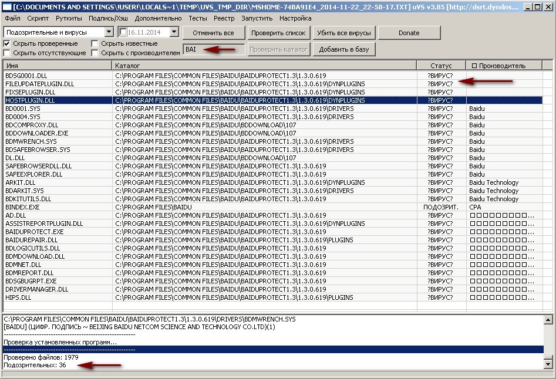Click the ПОДОЗРИТ. status cell
The height and width of the screenshot is (379, 556).
pos(441,207)
